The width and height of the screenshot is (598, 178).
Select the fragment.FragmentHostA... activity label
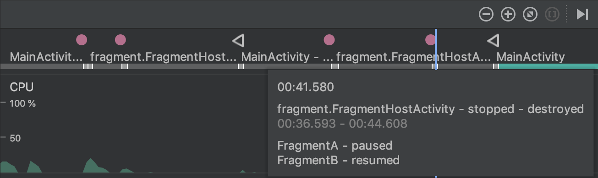(x=414, y=57)
